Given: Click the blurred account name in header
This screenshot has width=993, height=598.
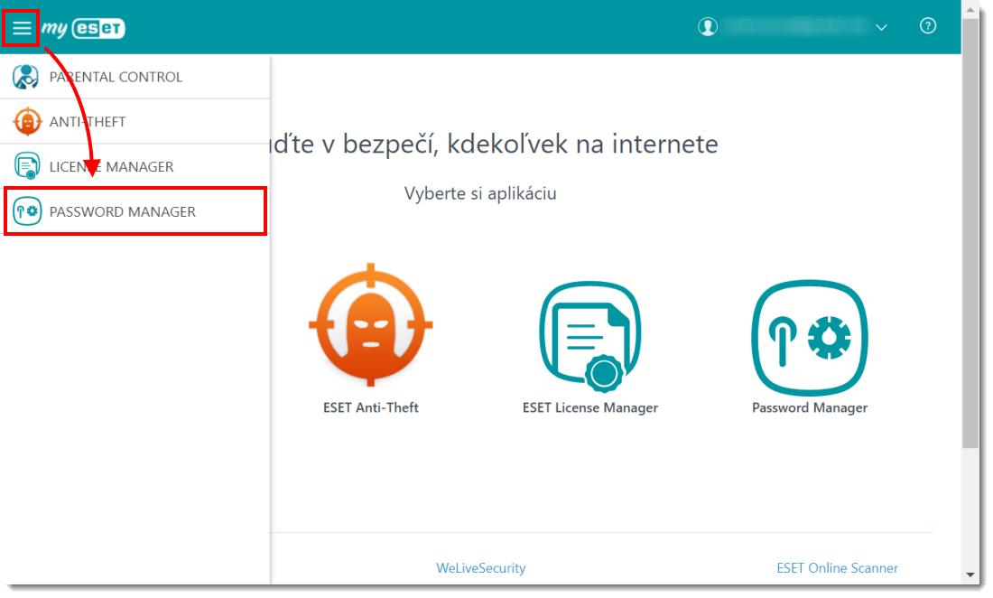Looking at the screenshot, I should coord(793,27).
